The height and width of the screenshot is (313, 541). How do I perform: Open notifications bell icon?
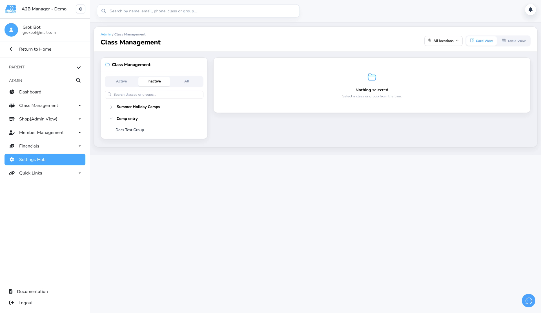point(530,10)
